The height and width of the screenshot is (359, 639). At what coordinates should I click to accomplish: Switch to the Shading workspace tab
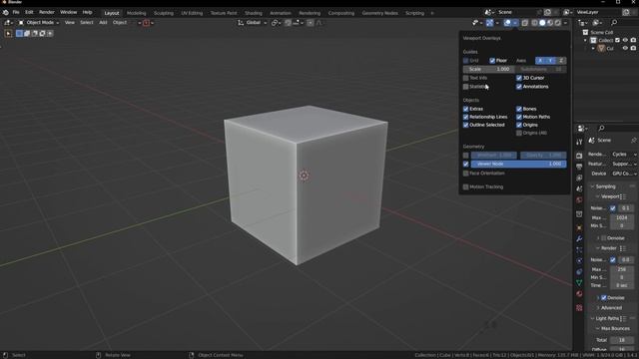pos(253,13)
